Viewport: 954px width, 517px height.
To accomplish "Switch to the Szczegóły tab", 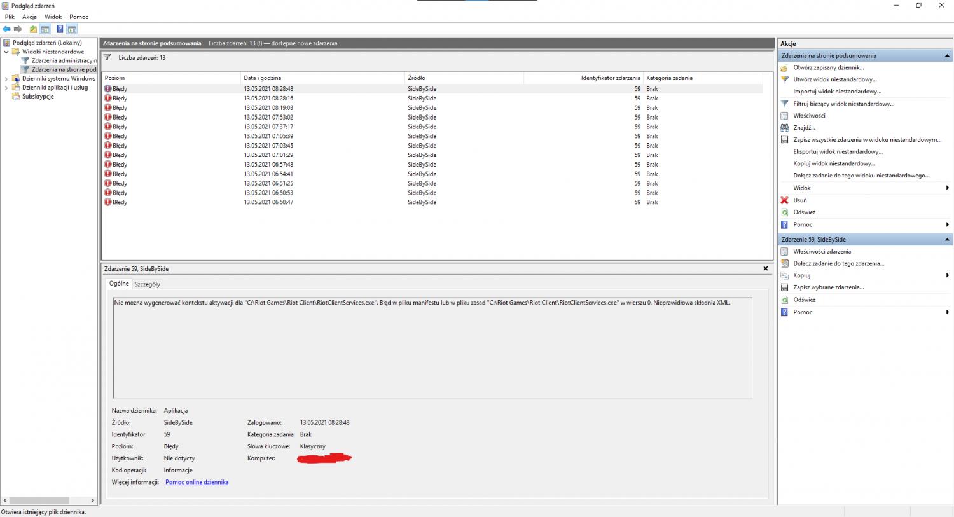I will point(147,284).
